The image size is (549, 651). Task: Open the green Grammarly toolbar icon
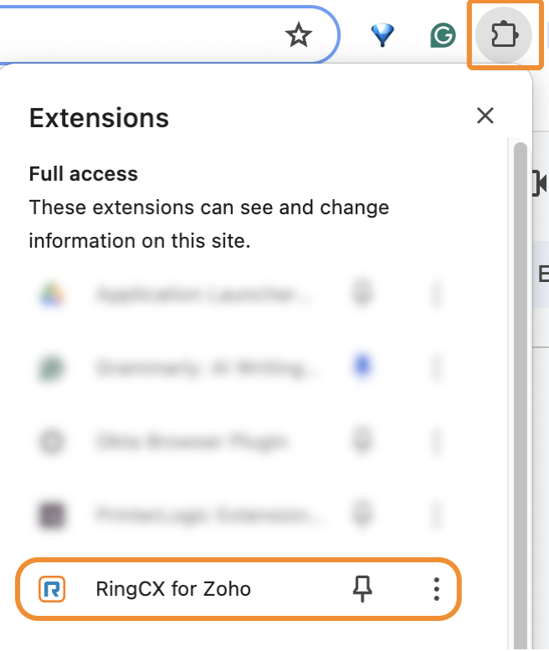click(442, 35)
